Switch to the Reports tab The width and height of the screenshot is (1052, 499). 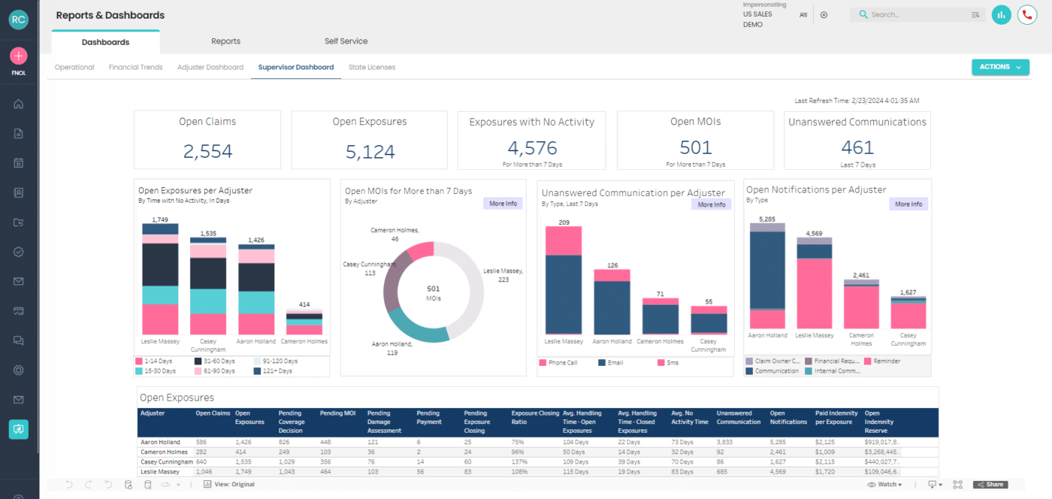click(x=225, y=41)
